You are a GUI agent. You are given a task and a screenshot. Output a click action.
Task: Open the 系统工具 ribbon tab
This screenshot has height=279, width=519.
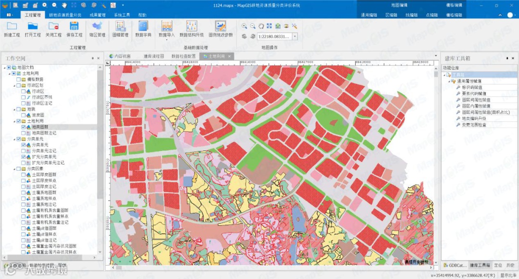[x=122, y=15]
